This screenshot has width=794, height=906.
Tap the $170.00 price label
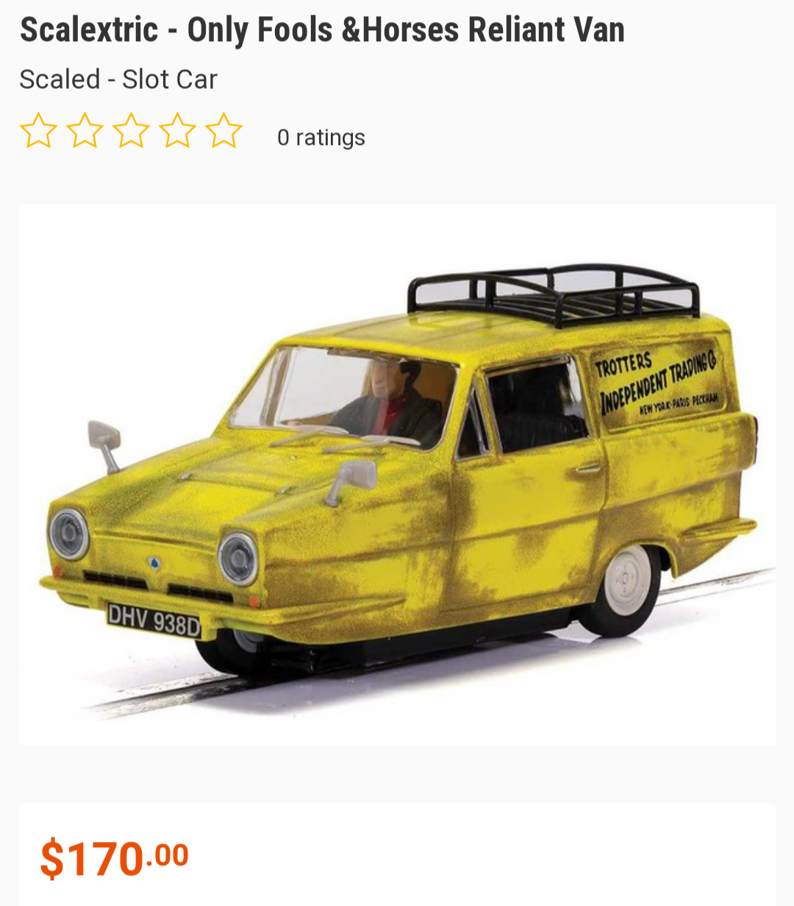click(x=115, y=857)
